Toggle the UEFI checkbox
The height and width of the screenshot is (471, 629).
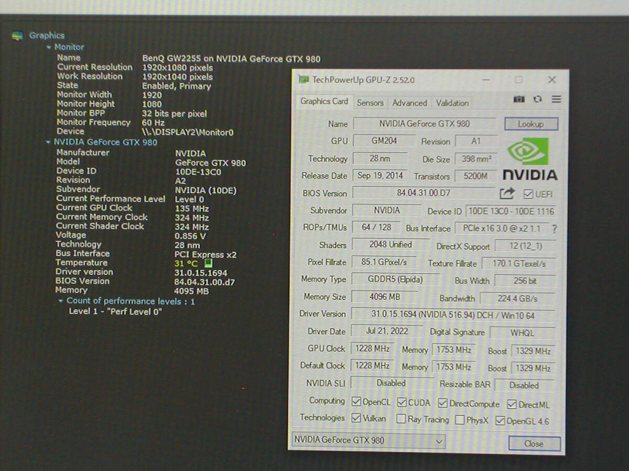click(x=528, y=194)
